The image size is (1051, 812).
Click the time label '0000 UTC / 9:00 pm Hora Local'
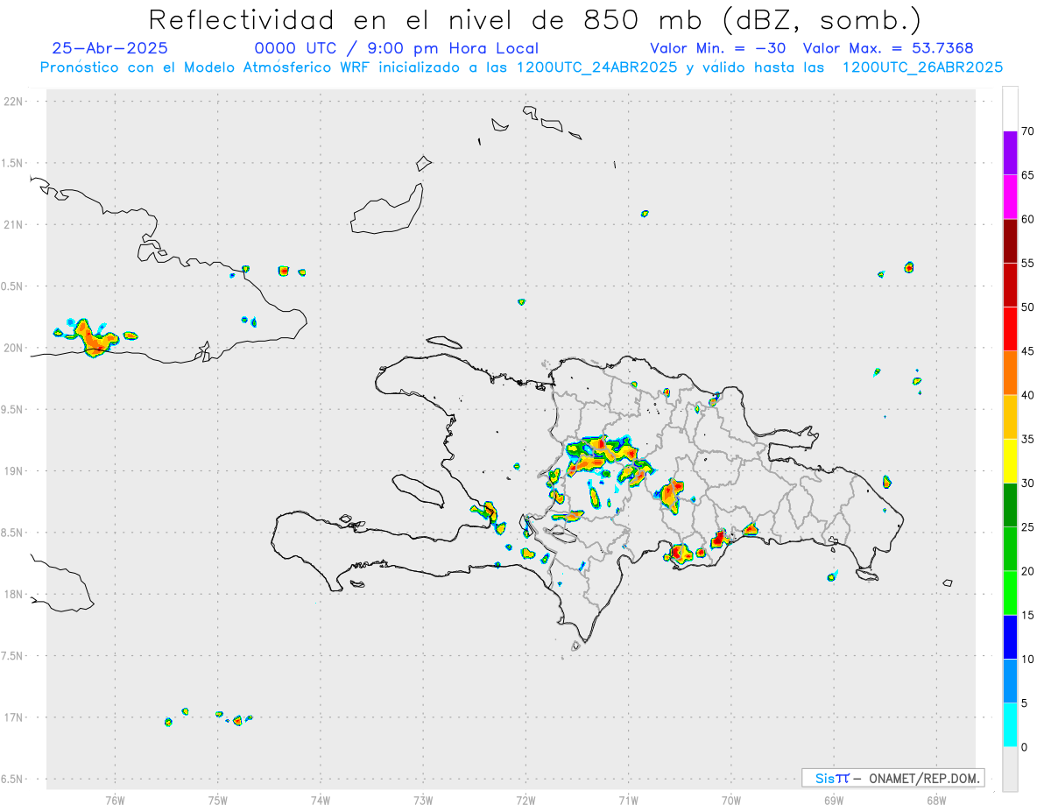[396, 48]
